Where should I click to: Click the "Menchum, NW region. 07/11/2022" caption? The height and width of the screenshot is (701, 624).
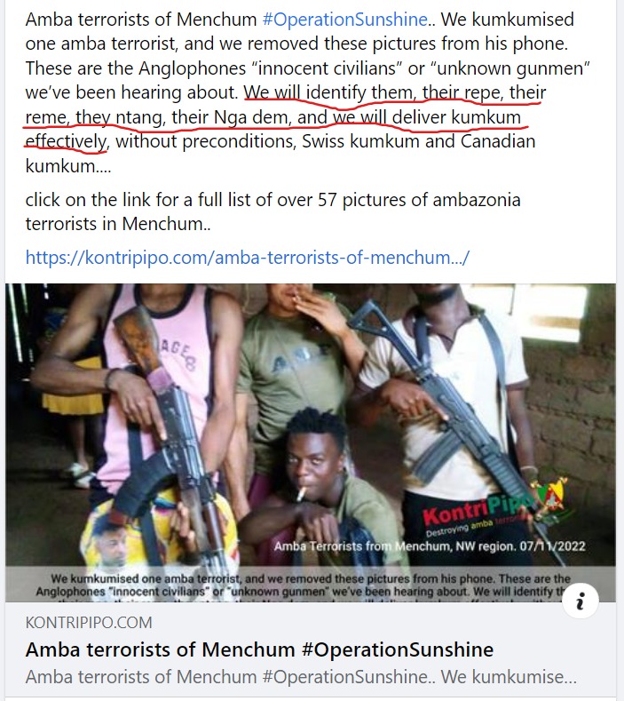[490, 546]
